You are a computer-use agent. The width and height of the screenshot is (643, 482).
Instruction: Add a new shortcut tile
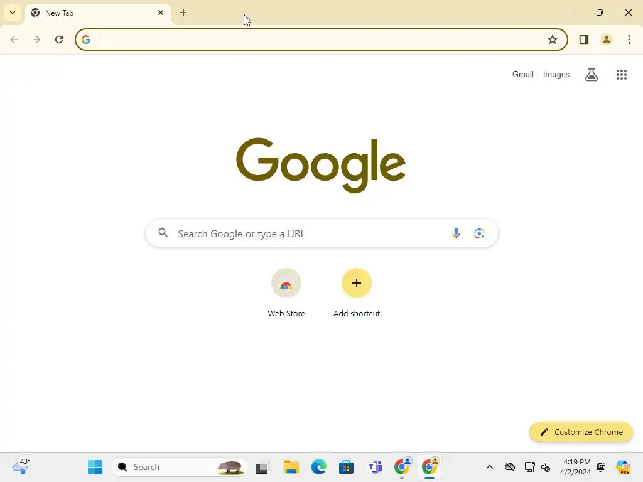click(x=357, y=292)
